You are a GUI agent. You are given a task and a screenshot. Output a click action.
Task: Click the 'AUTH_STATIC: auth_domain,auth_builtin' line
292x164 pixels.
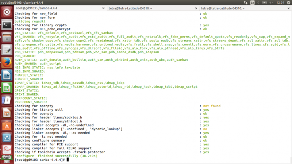point(101,60)
